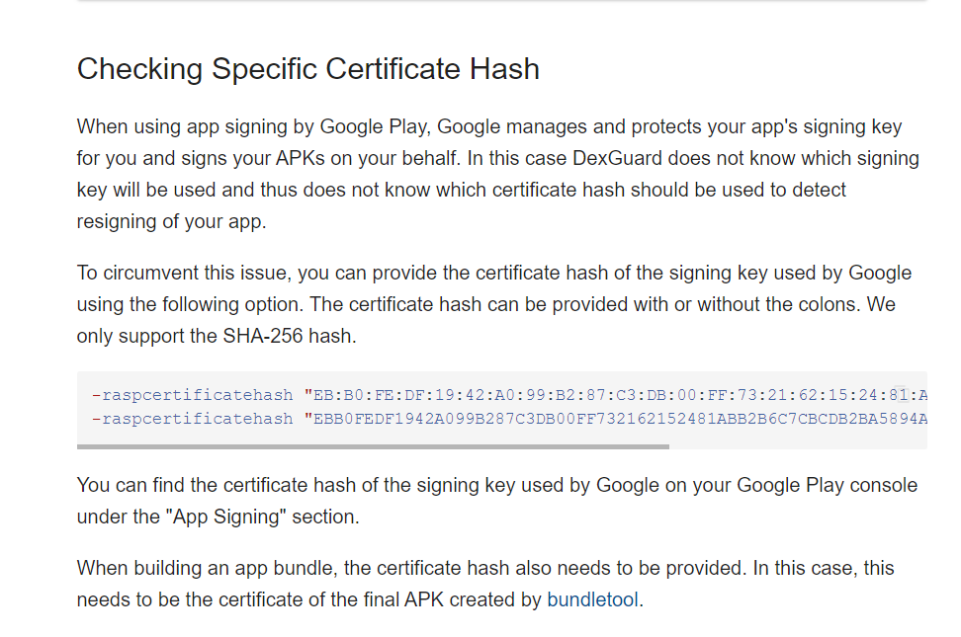
Task: Click the paragraph starting "When using app signing"
Action: [497, 174]
